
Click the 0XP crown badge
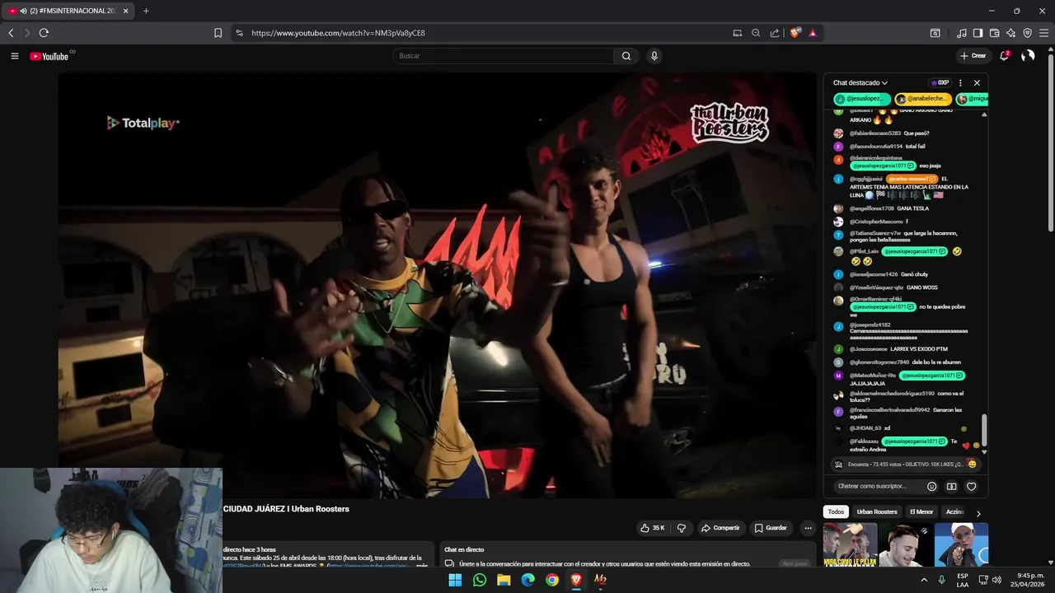click(940, 82)
